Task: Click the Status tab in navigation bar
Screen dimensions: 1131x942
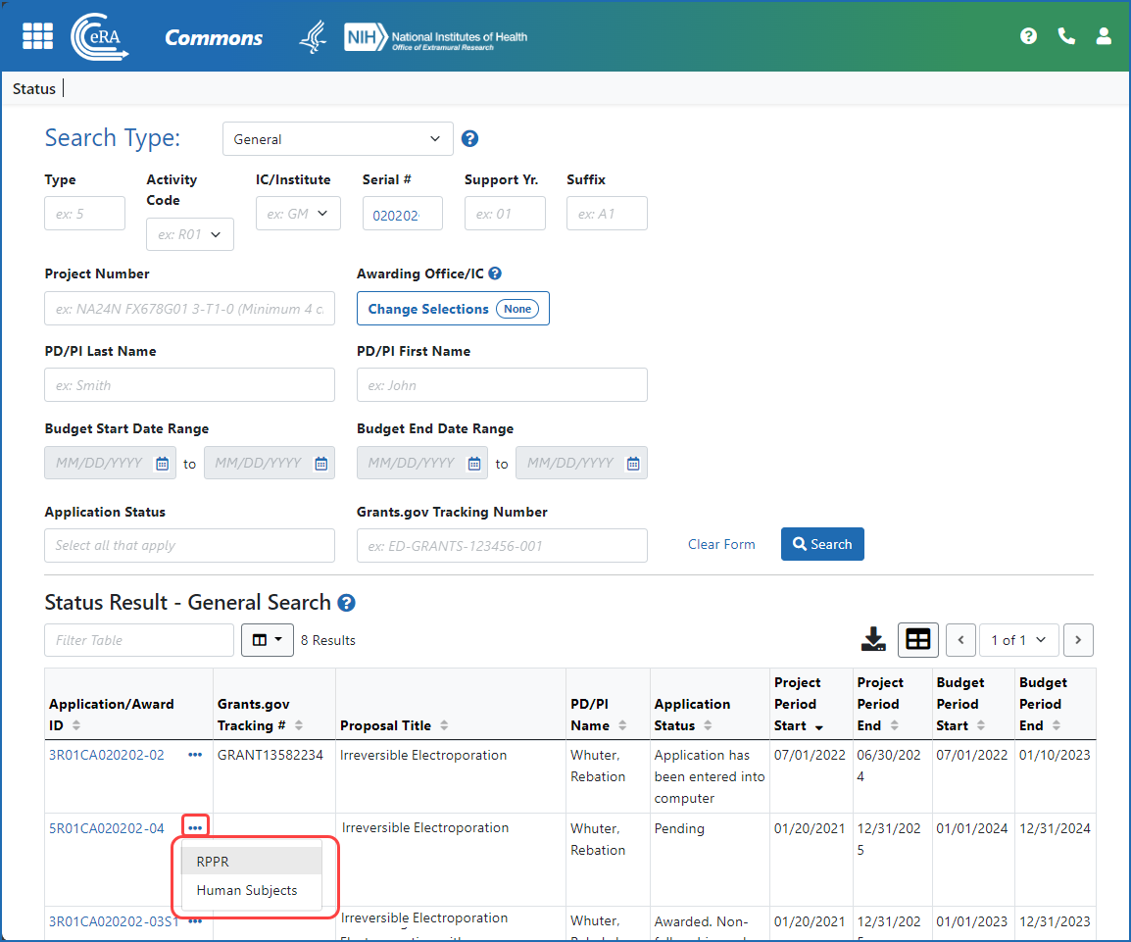Action: point(34,89)
